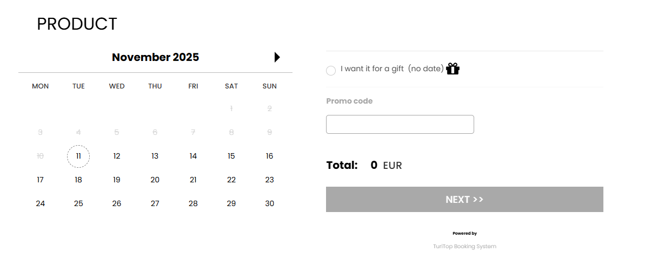The height and width of the screenshot is (266, 658).
Task: Choose November 26 as booking date
Action: [117, 204]
